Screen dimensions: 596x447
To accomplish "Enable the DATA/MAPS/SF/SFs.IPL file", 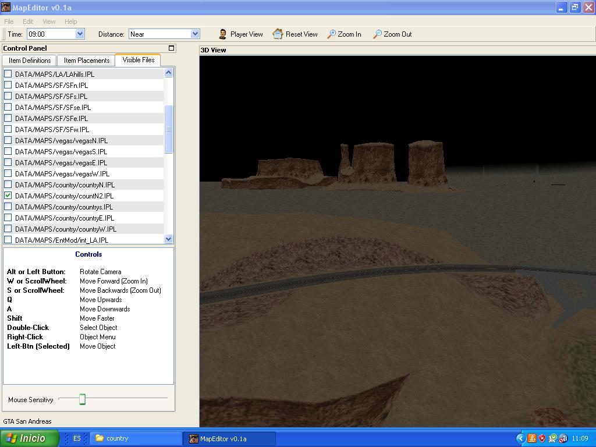I will tap(8, 96).
